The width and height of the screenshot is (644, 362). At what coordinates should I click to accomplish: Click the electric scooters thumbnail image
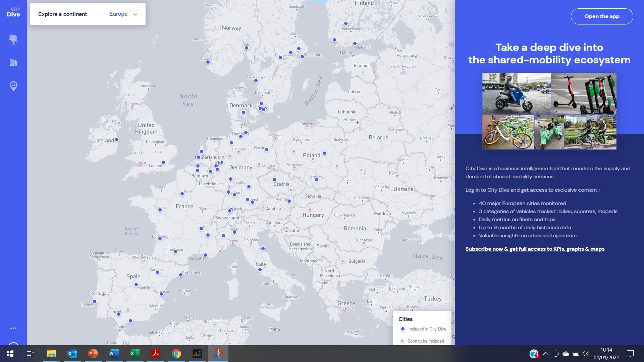(583, 94)
